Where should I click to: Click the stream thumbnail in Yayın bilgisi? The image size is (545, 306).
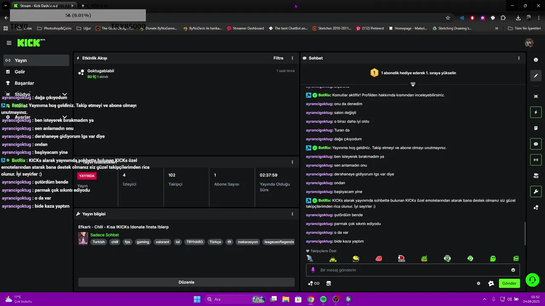[83, 238]
